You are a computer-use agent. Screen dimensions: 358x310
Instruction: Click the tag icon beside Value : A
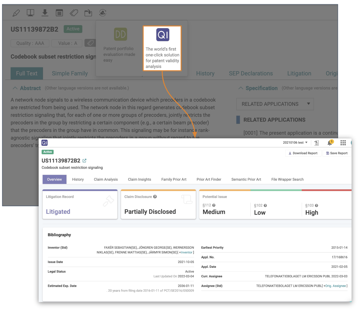[91, 43]
